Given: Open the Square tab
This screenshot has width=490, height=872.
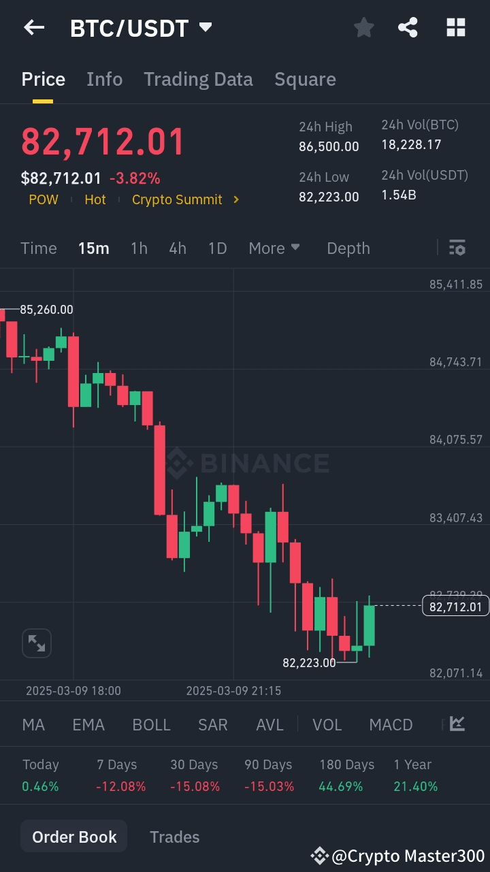Looking at the screenshot, I should point(305,80).
